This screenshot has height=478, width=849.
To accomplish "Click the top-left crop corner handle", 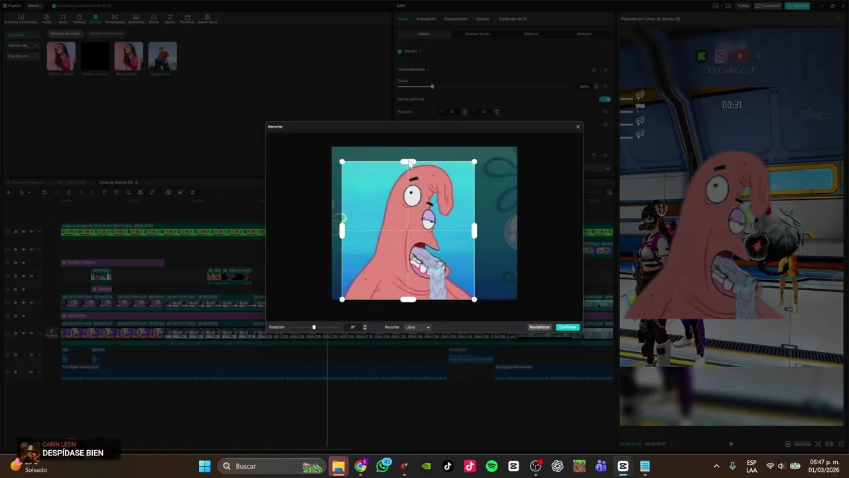I will click(342, 162).
